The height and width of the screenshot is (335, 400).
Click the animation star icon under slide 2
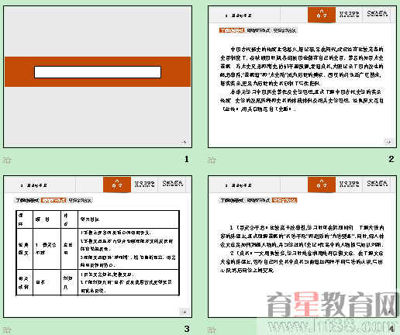pos(212,161)
